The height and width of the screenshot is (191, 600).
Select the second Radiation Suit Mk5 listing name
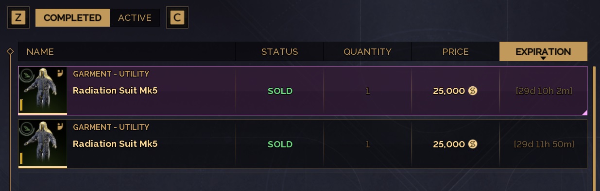pyautogui.click(x=115, y=144)
